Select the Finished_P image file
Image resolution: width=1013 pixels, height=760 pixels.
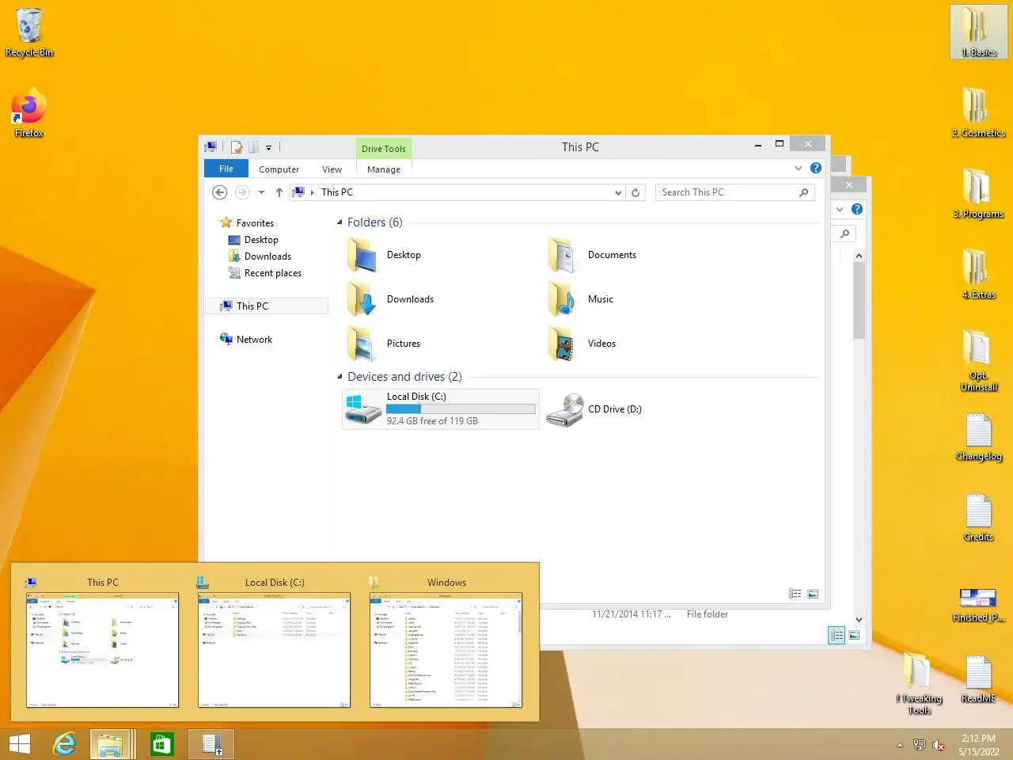[979, 605]
